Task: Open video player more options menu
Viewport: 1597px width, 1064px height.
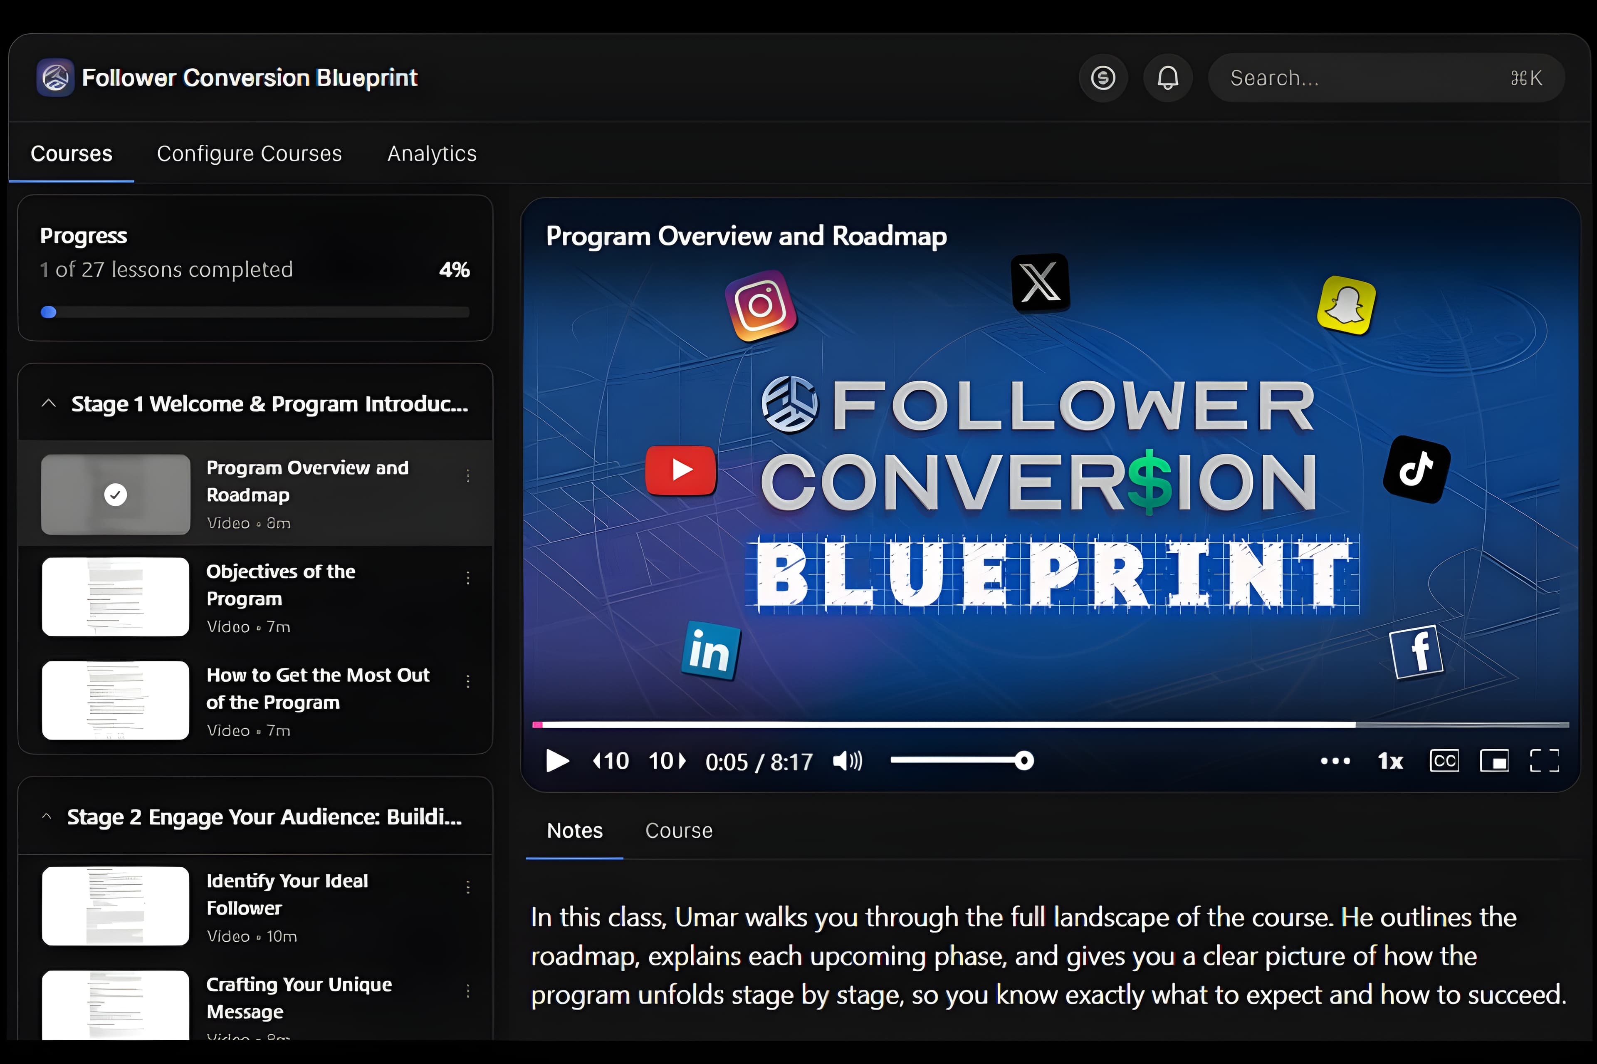Action: (1335, 761)
